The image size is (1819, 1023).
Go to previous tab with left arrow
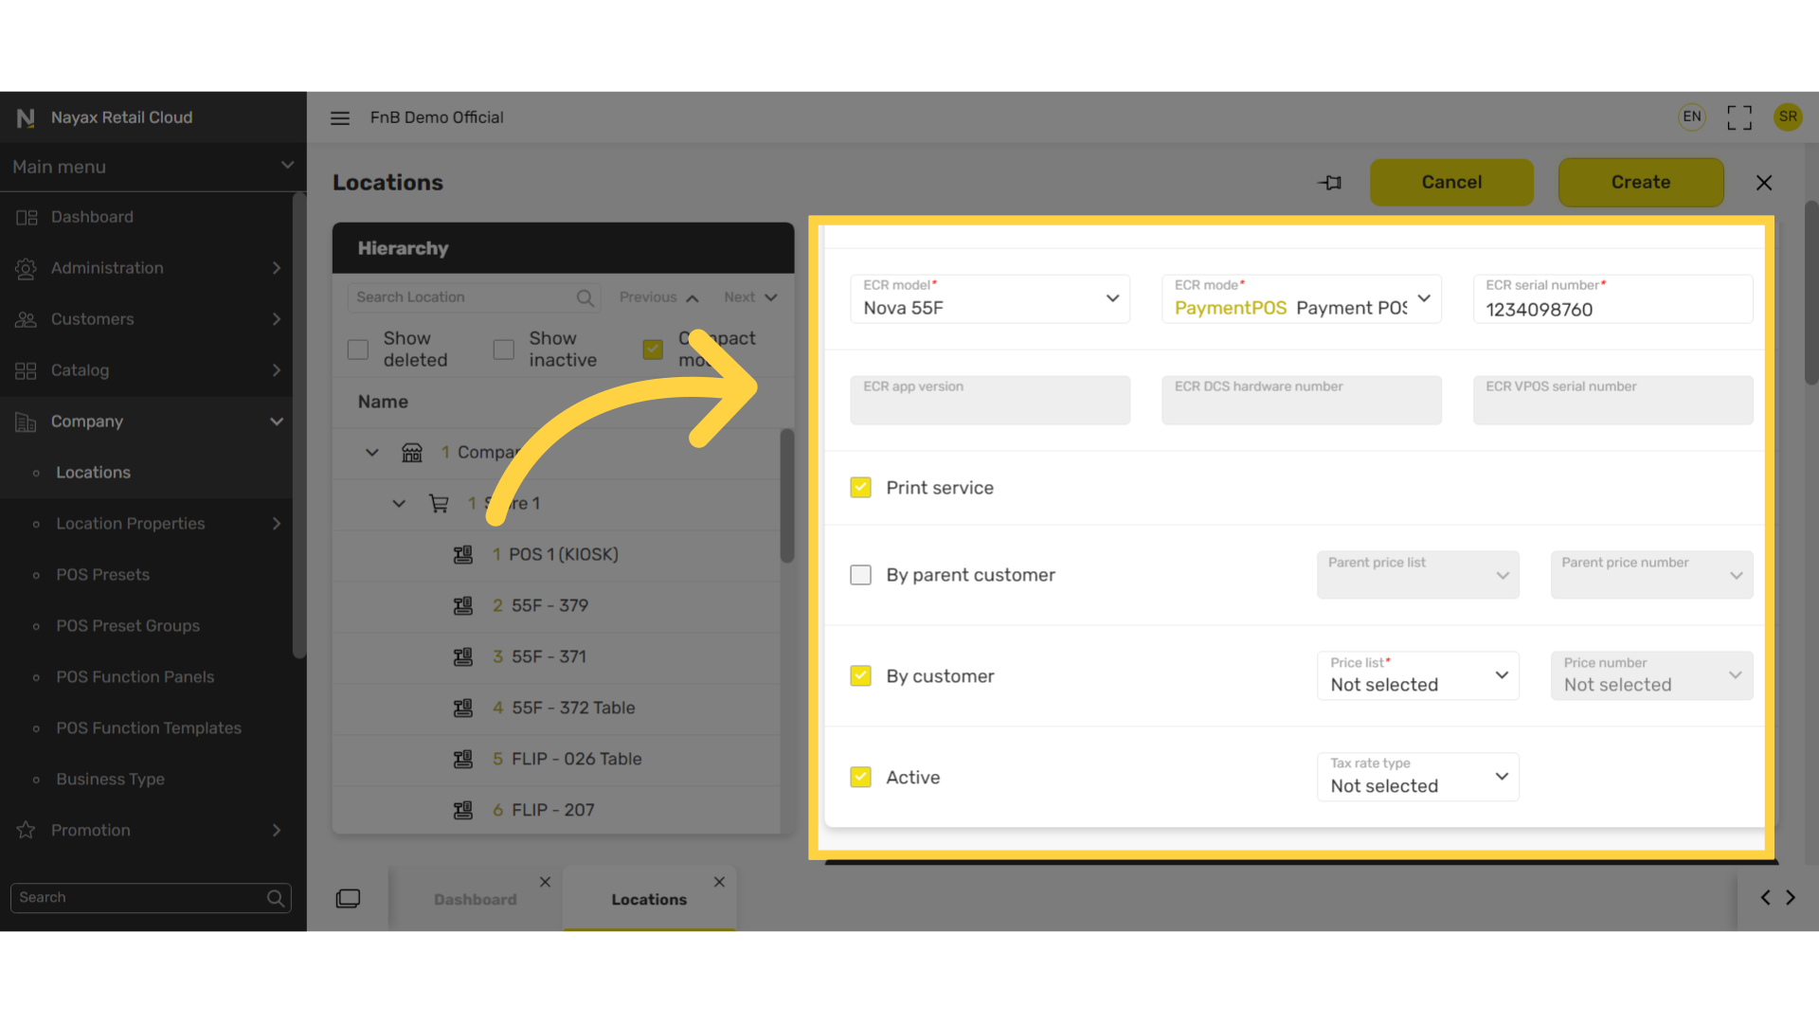pos(1765,897)
